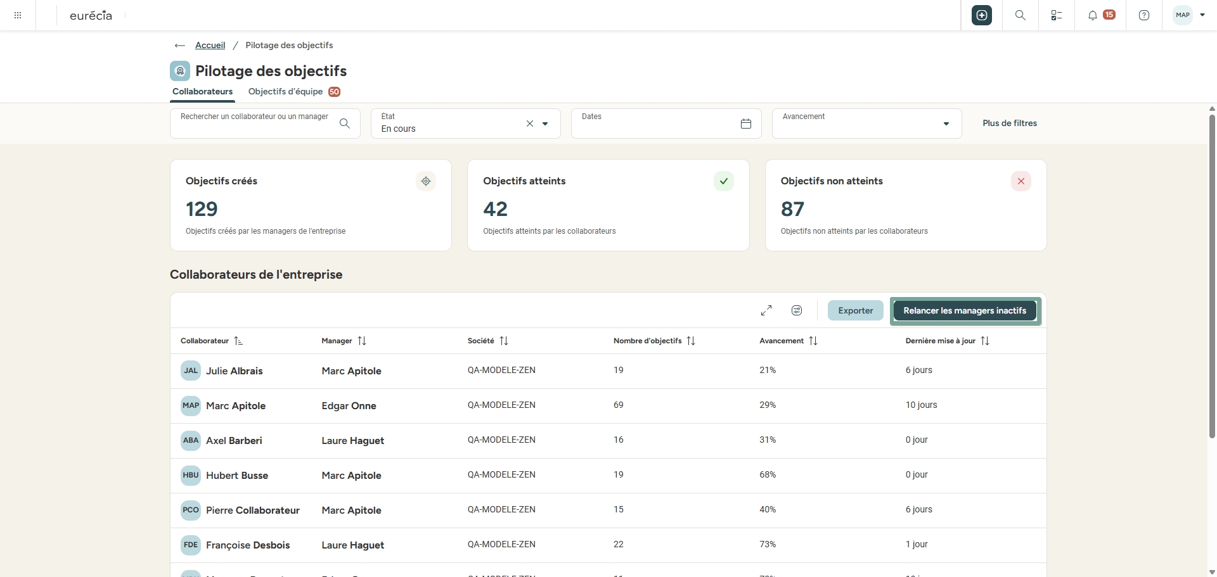Switch to Objectifs d'équipe tab
Viewport: 1217px width, 577px height.
coord(294,92)
